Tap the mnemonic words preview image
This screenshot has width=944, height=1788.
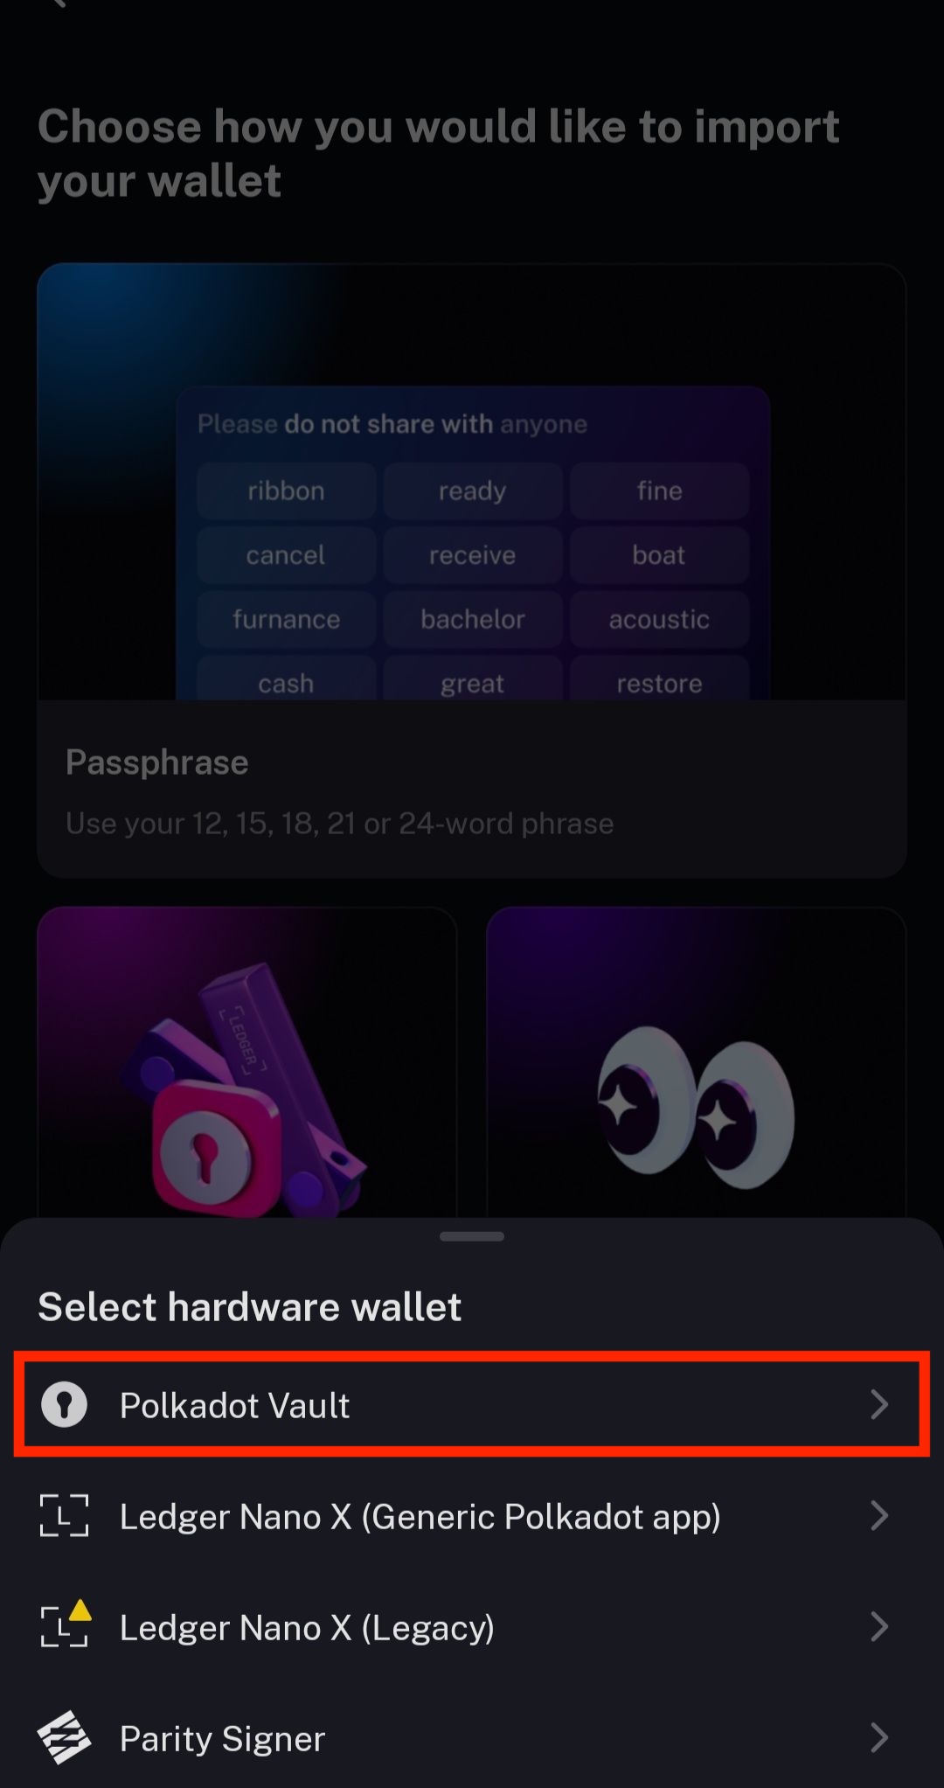coord(472,482)
